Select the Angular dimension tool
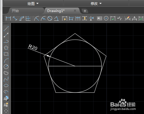 [x=56, y=18]
